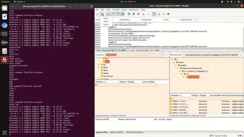
Task: Open recursive file search binoculars
Action: click(169, 14)
